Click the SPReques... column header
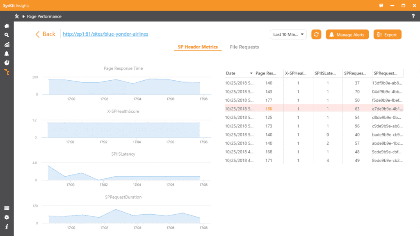This screenshot has width=420, height=236. (357, 73)
